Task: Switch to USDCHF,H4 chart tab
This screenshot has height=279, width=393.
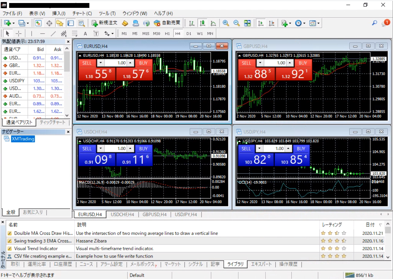Action: click(122, 214)
